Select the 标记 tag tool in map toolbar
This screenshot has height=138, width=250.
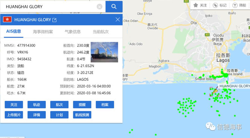pos(215,6)
